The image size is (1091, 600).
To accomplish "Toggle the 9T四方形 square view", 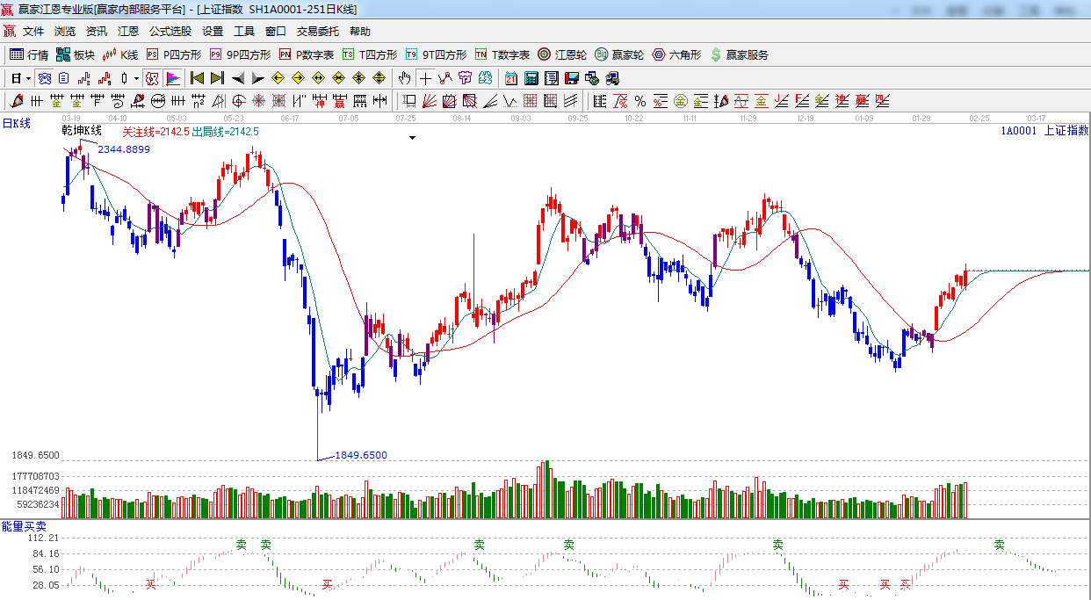I will pos(437,54).
